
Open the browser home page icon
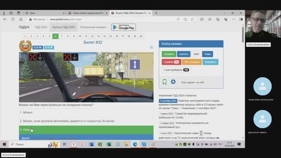(x=21, y=19)
